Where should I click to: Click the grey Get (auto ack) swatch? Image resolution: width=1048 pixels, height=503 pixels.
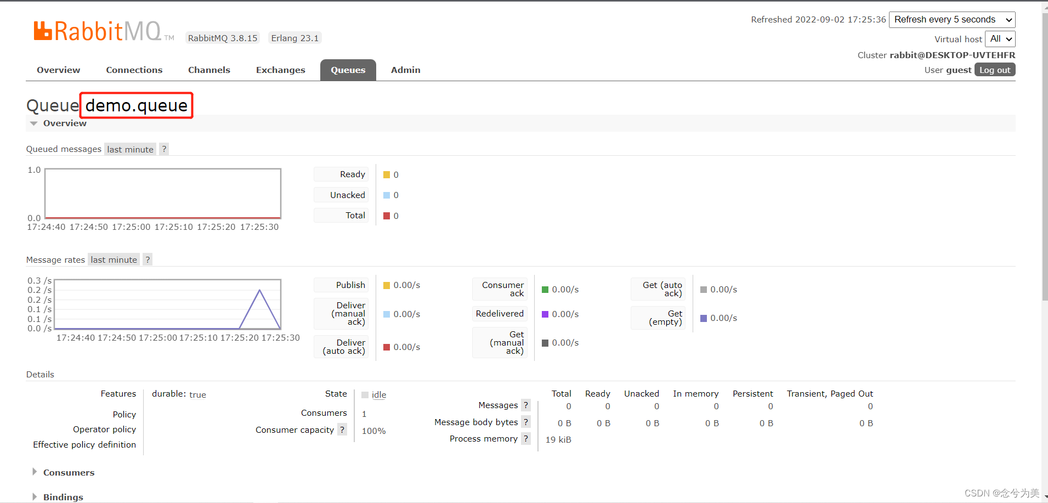tap(704, 290)
